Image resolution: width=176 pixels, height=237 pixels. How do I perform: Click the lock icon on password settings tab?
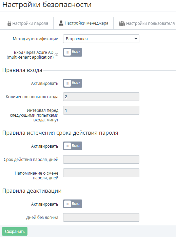point(9,24)
